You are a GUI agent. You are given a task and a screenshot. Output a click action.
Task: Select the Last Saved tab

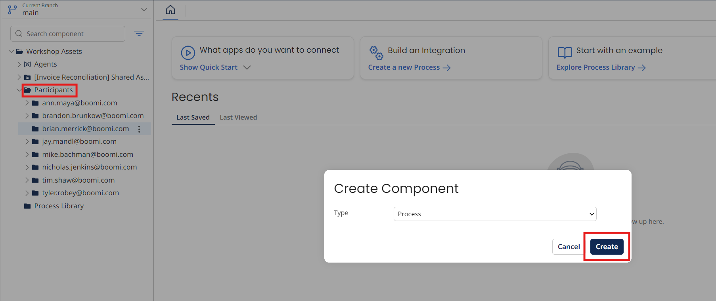tap(193, 117)
